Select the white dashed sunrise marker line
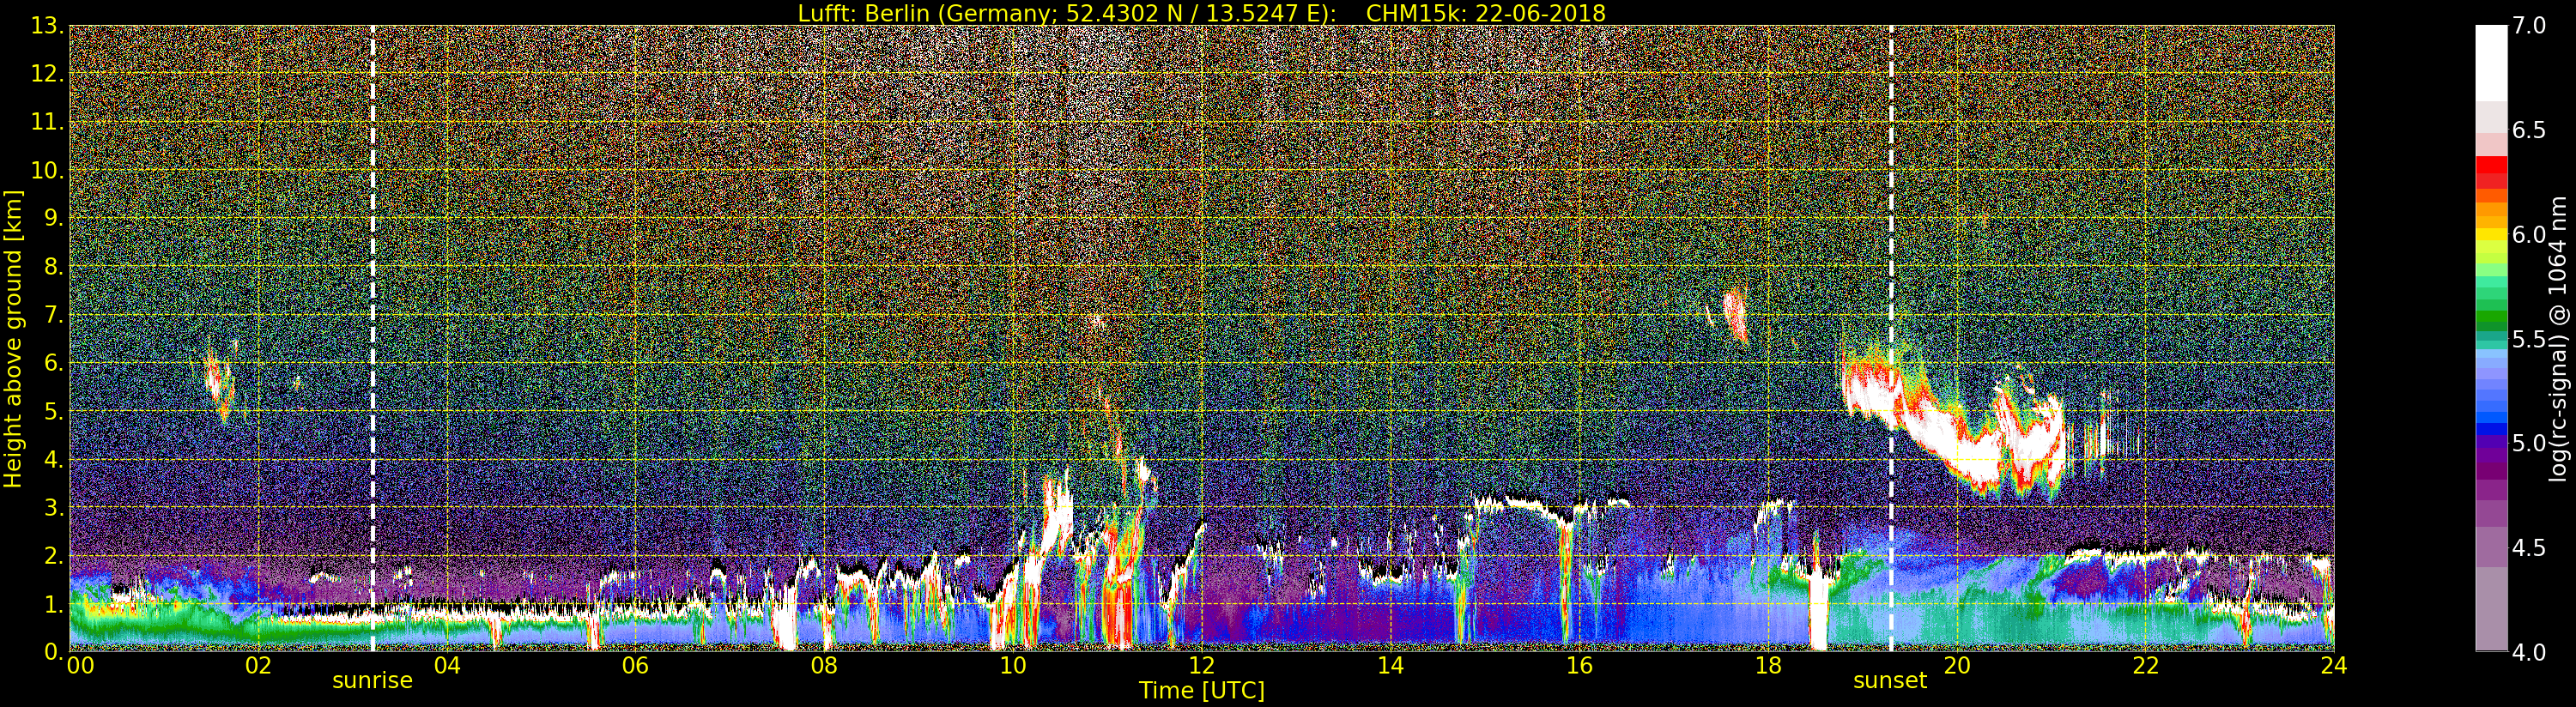Screen dimensions: 2576x707 click(372, 338)
